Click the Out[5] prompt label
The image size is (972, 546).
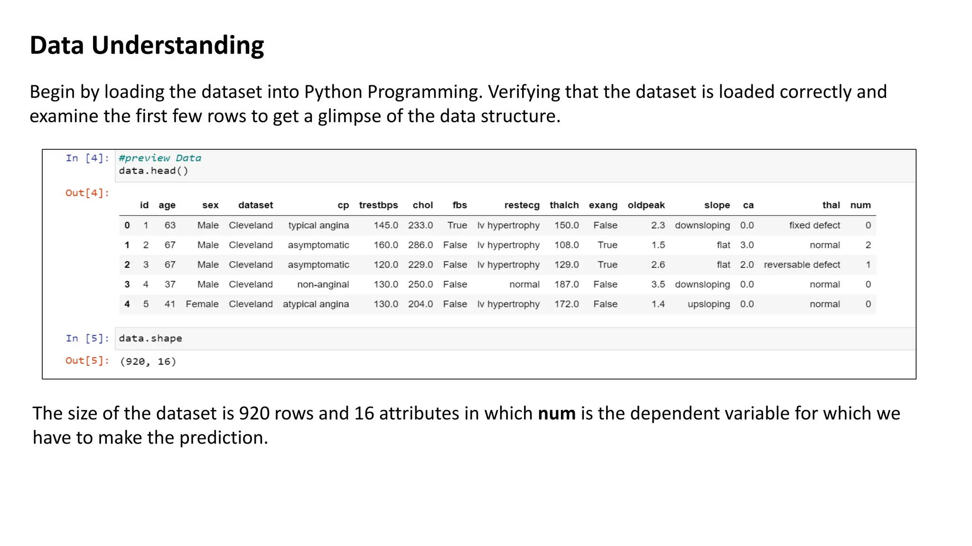(x=87, y=361)
